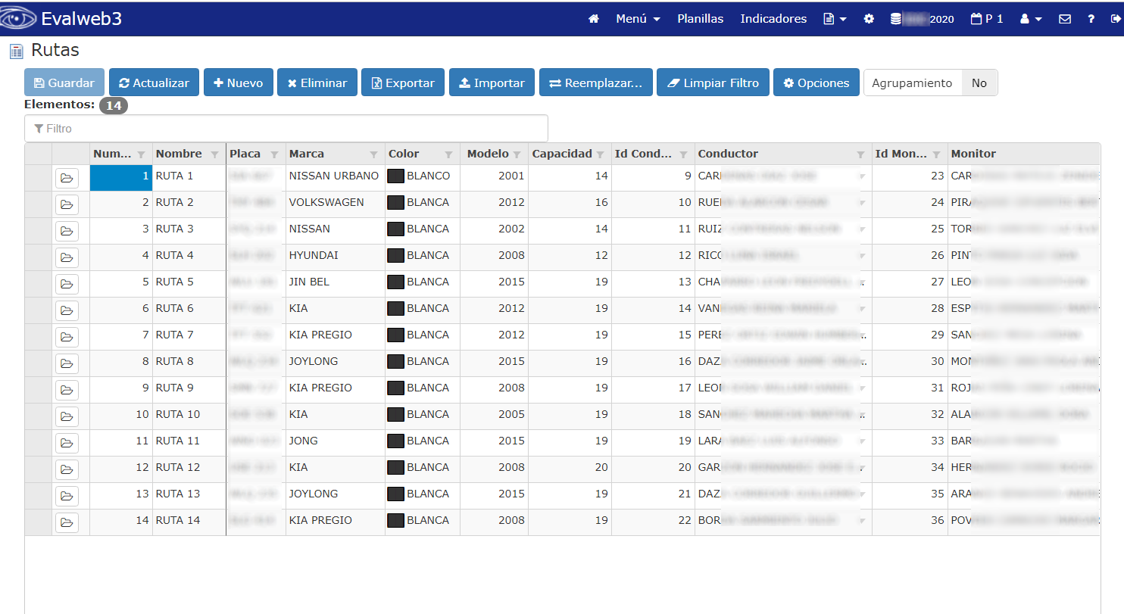
Task: Click the Guardar button
Action: pos(64,83)
